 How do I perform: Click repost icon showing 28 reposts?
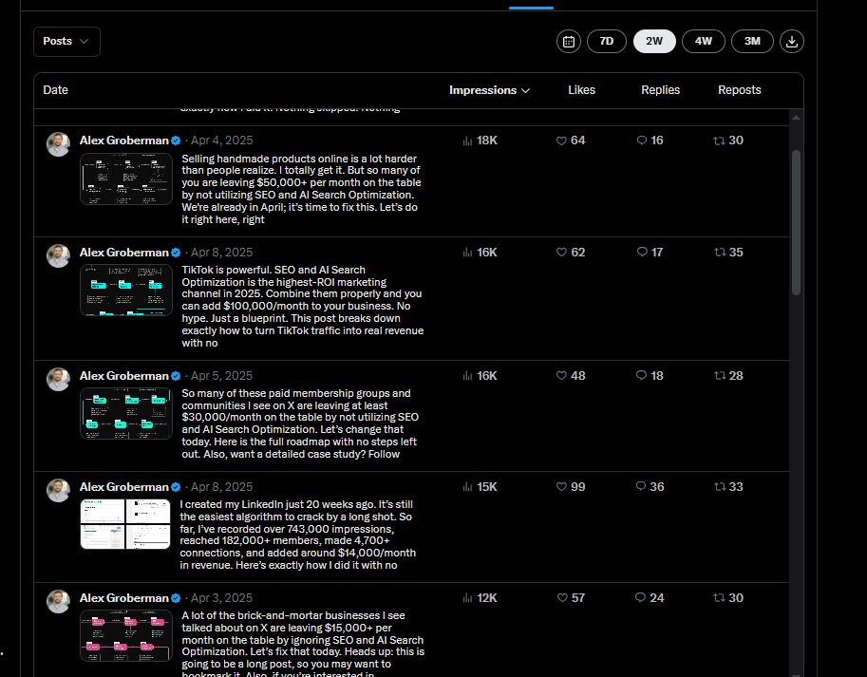tap(719, 376)
